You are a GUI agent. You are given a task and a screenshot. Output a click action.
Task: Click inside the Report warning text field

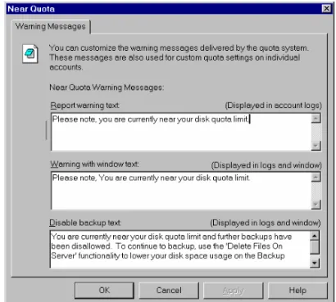pyautogui.click(x=181, y=132)
